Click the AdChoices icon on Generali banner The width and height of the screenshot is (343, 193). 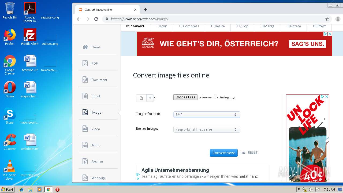pyautogui.click(x=325, y=34)
